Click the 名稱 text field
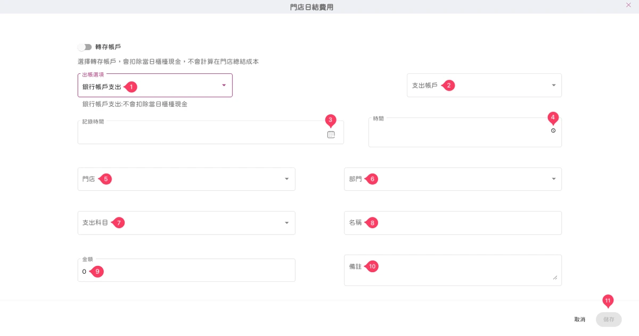Viewport: 639px width, 336px height. tap(453, 223)
